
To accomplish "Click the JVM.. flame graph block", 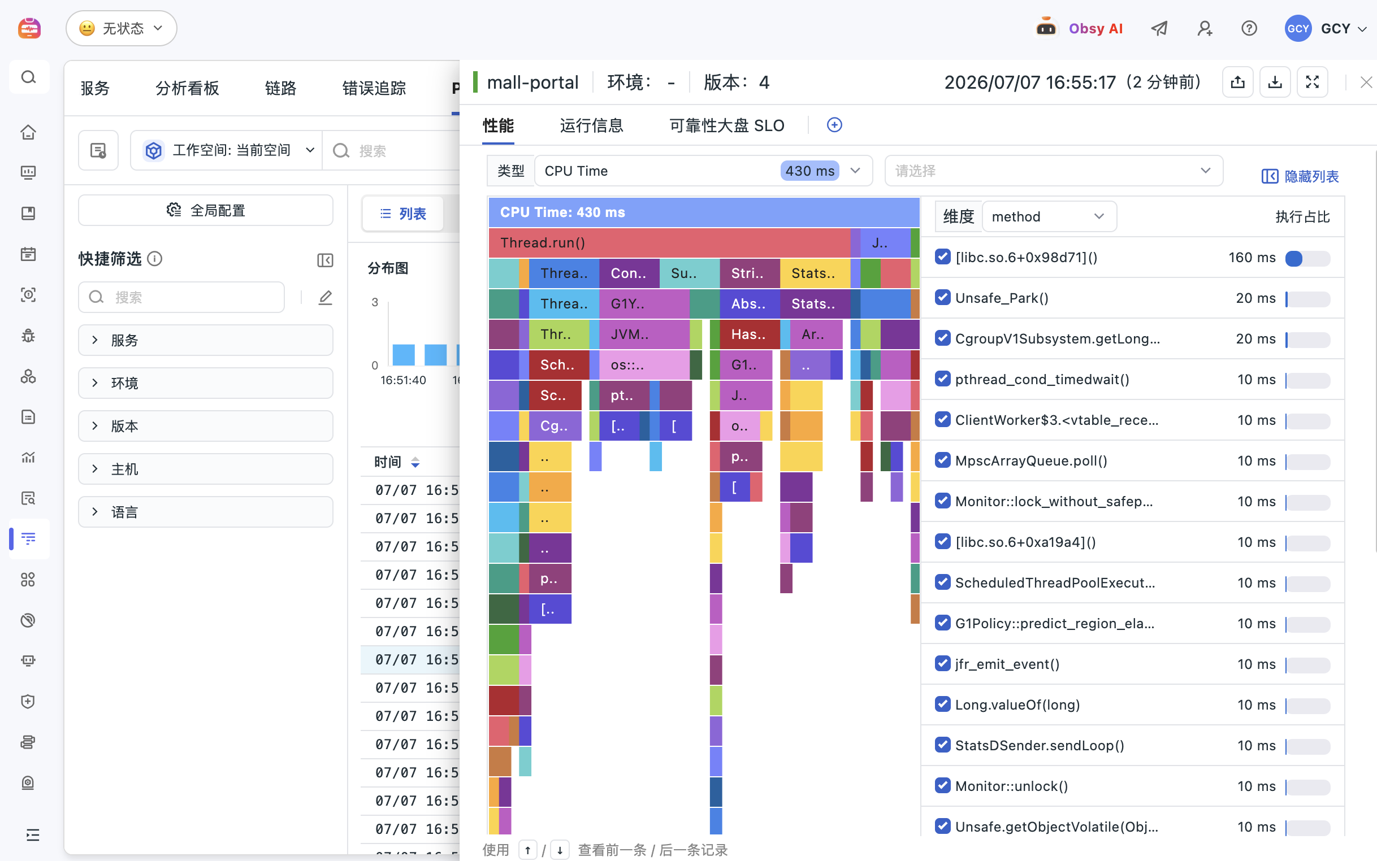I will [x=644, y=334].
